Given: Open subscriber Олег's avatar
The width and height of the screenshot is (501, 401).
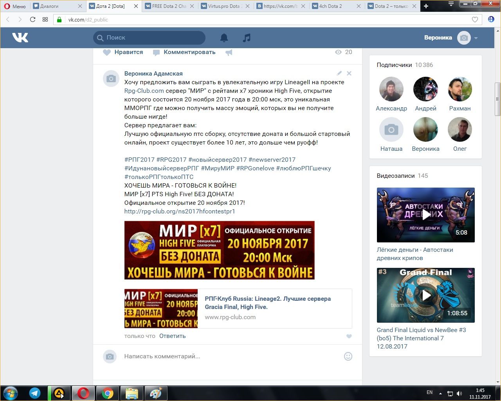Looking at the screenshot, I should click(460, 130).
